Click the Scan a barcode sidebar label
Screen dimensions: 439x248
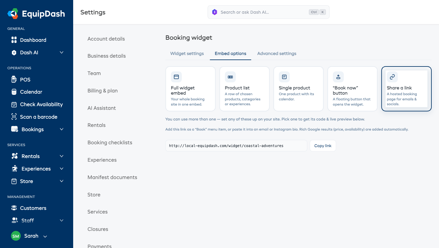[39, 117]
